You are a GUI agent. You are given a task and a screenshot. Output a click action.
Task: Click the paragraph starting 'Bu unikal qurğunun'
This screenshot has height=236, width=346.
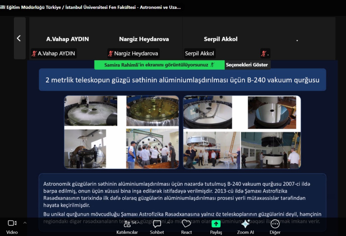(182, 218)
